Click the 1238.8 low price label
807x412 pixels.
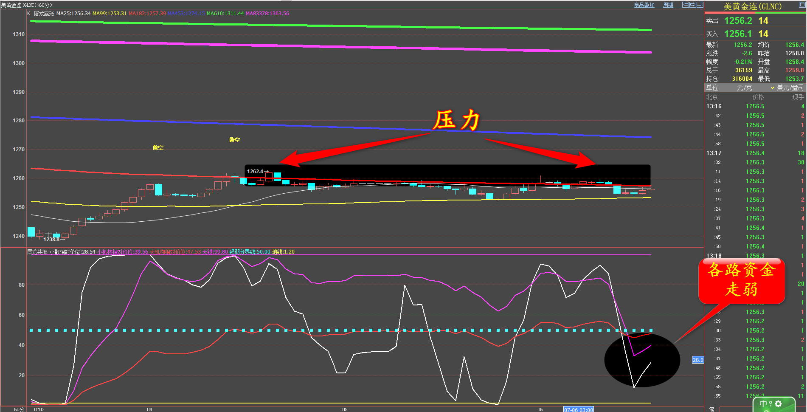(x=51, y=240)
